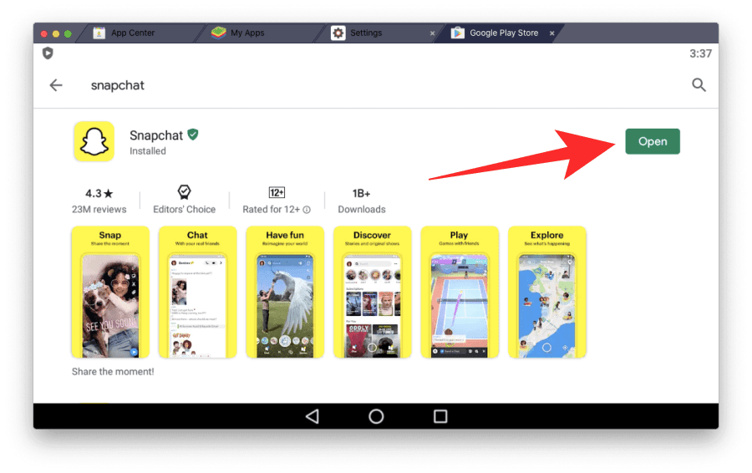Click the green Open button

[x=653, y=141]
